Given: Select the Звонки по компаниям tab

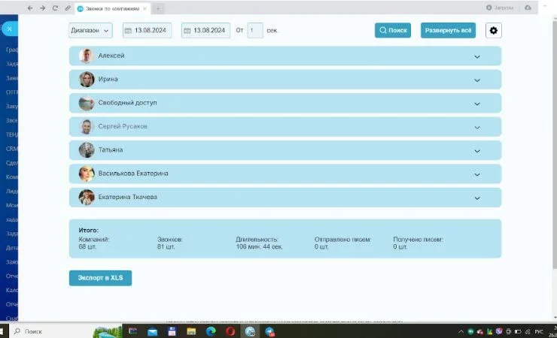Looking at the screenshot, I should click(111, 8).
